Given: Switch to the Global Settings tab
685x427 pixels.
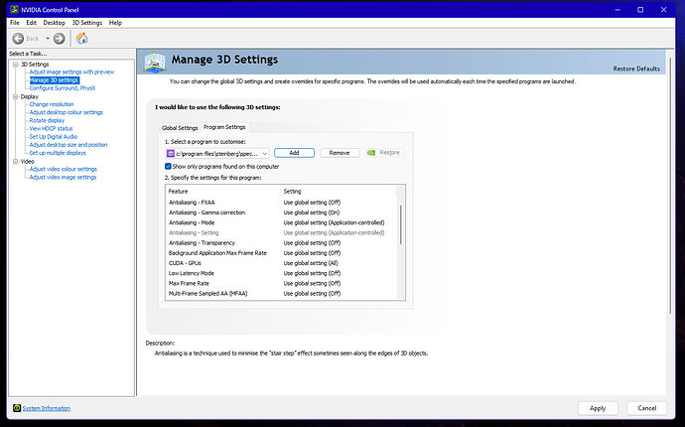Looking at the screenshot, I should (180, 128).
